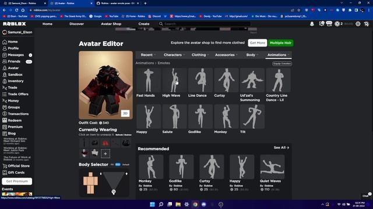
Task: Click the Get Premium button
Action: point(17,181)
